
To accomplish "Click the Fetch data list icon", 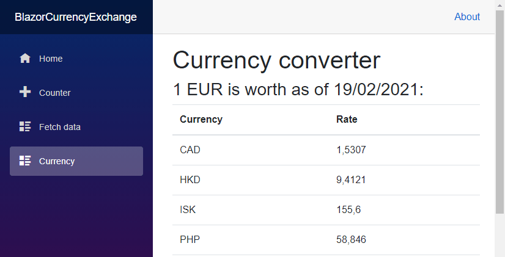I will pyautogui.click(x=25, y=127).
